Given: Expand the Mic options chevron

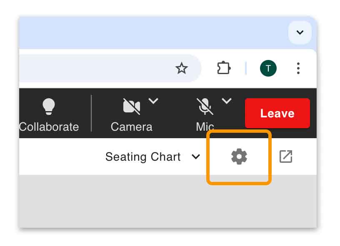Looking at the screenshot, I should [x=226, y=101].
